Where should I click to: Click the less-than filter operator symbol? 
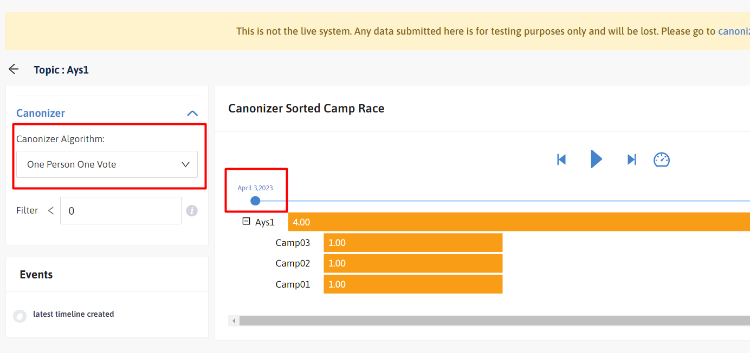click(x=50, y=210)
